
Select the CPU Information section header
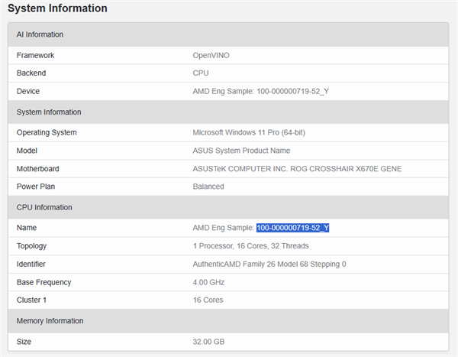tap(44, 207)
